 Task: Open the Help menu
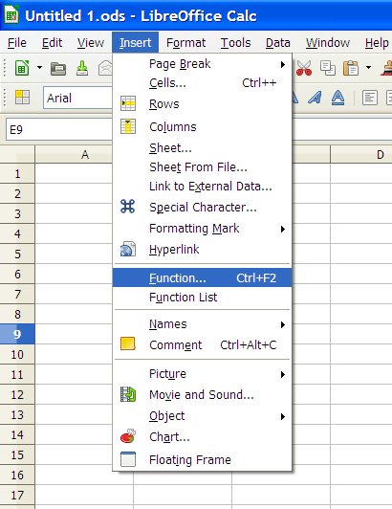[x=377, y=43]
